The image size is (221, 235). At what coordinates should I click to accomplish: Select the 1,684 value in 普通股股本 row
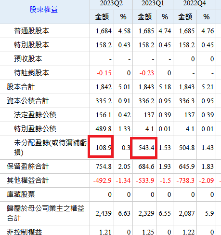tap(104, 31)
